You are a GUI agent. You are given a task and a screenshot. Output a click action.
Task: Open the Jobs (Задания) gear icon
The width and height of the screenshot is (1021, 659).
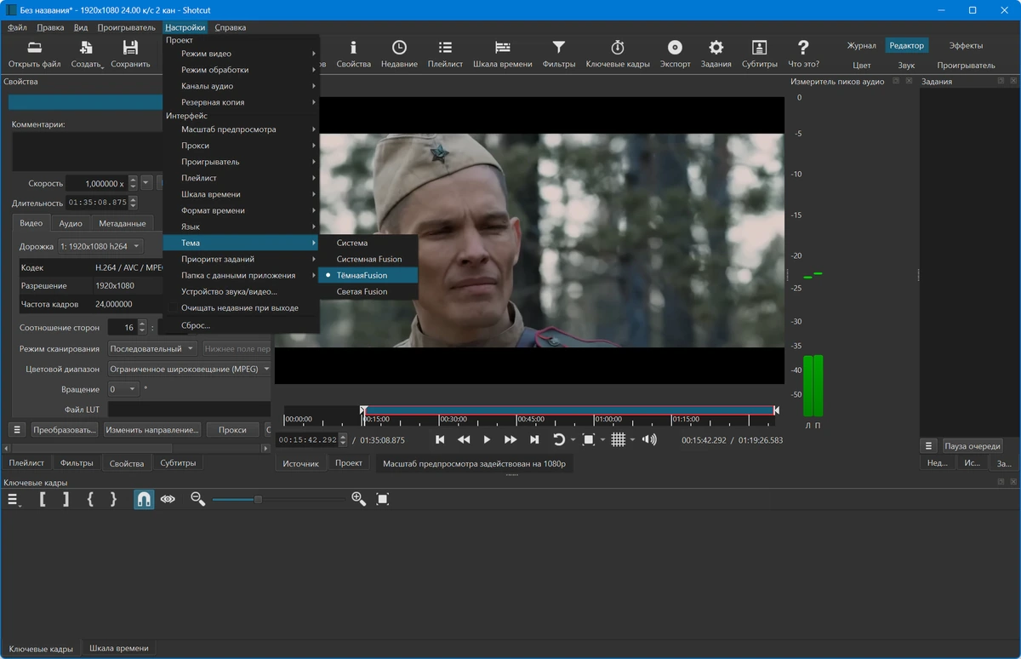pyautogui.click(x=716, y=53)
